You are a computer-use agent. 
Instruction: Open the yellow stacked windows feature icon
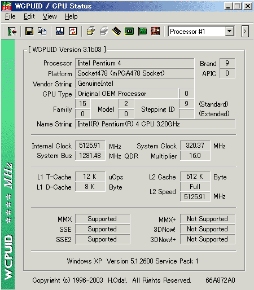tap(91, 31)
